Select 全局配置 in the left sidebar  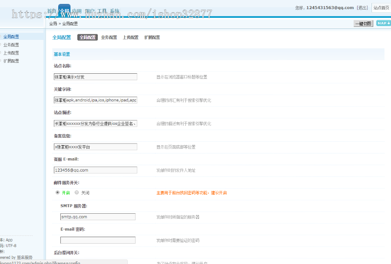11,36
